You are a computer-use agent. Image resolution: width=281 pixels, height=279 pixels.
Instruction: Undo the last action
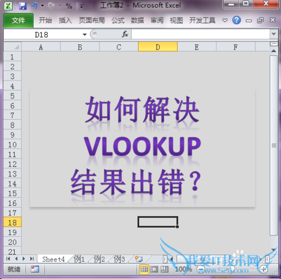[x=35, y=6]
